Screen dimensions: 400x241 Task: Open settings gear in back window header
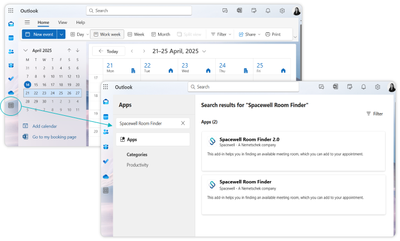click(x=282, y=11)
